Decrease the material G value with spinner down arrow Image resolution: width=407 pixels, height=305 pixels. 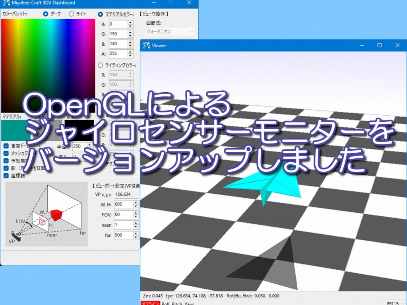tap(130, 36)
